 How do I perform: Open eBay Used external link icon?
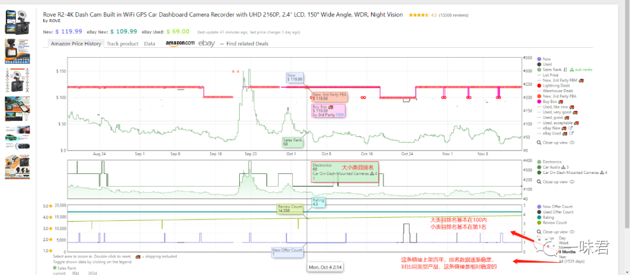571,134
